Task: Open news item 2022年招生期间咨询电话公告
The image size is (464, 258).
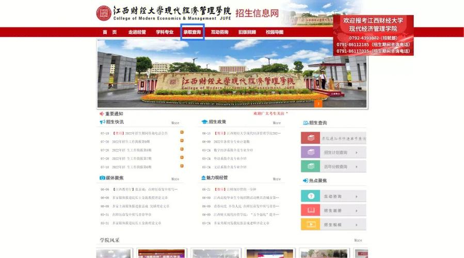Action: coord(140,134)
